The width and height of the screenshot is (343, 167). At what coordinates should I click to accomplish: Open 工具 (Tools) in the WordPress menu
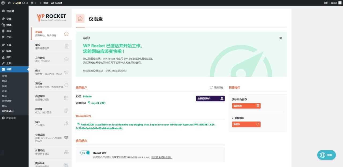14,63
